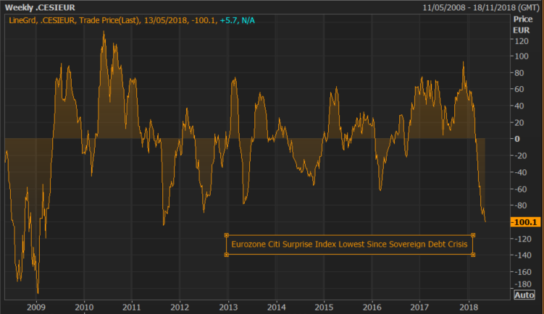Click the N/A value in the legend
The width and height of the screenshot is (544, 314).
pos(248,20)
